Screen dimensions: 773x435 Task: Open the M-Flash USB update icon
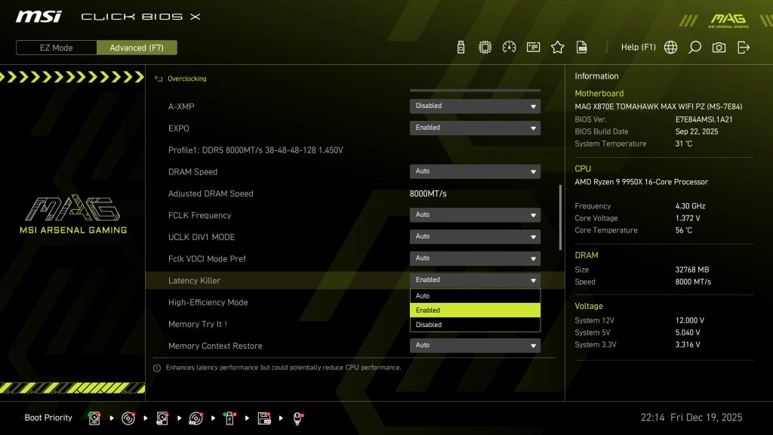(460, 48)
